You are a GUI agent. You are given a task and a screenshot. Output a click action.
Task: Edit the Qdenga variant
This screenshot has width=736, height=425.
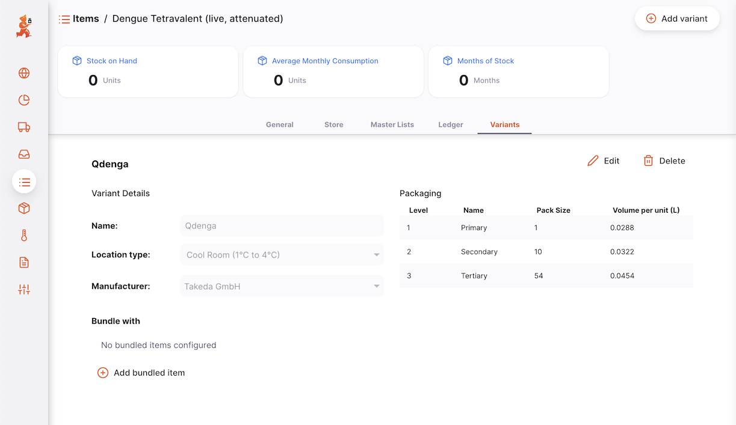[604, 161]
